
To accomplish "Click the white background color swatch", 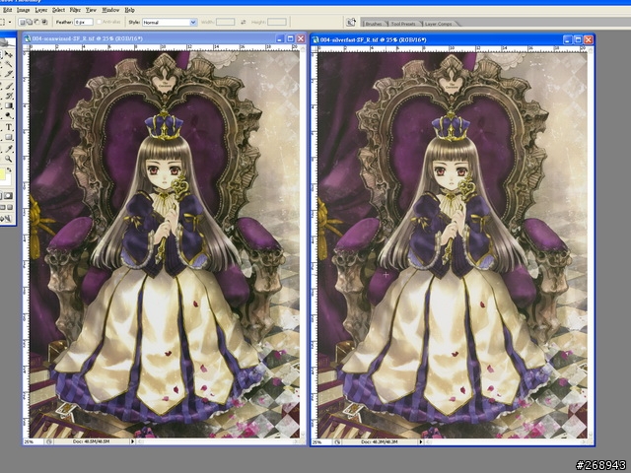I will coord(7,181).
